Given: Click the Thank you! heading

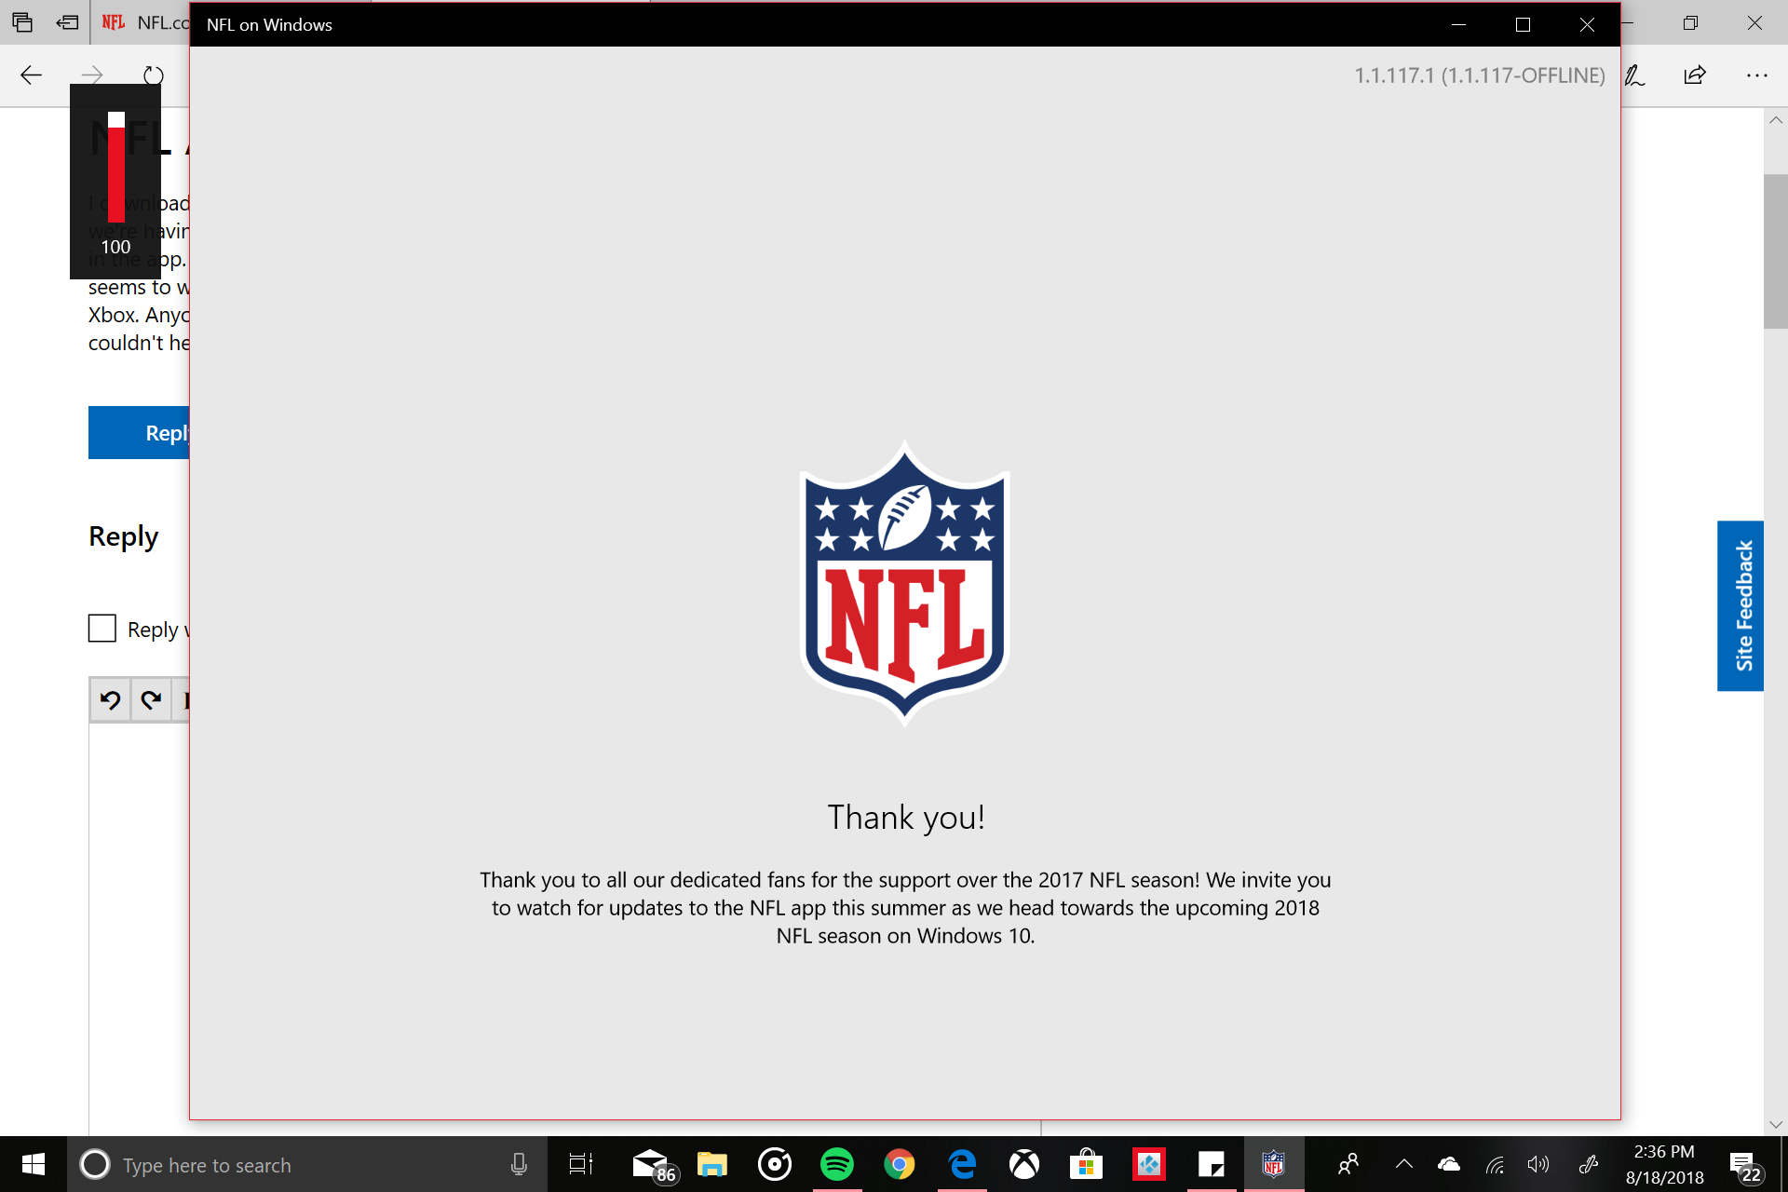Looking at the screenshot, I should point(906,817).
